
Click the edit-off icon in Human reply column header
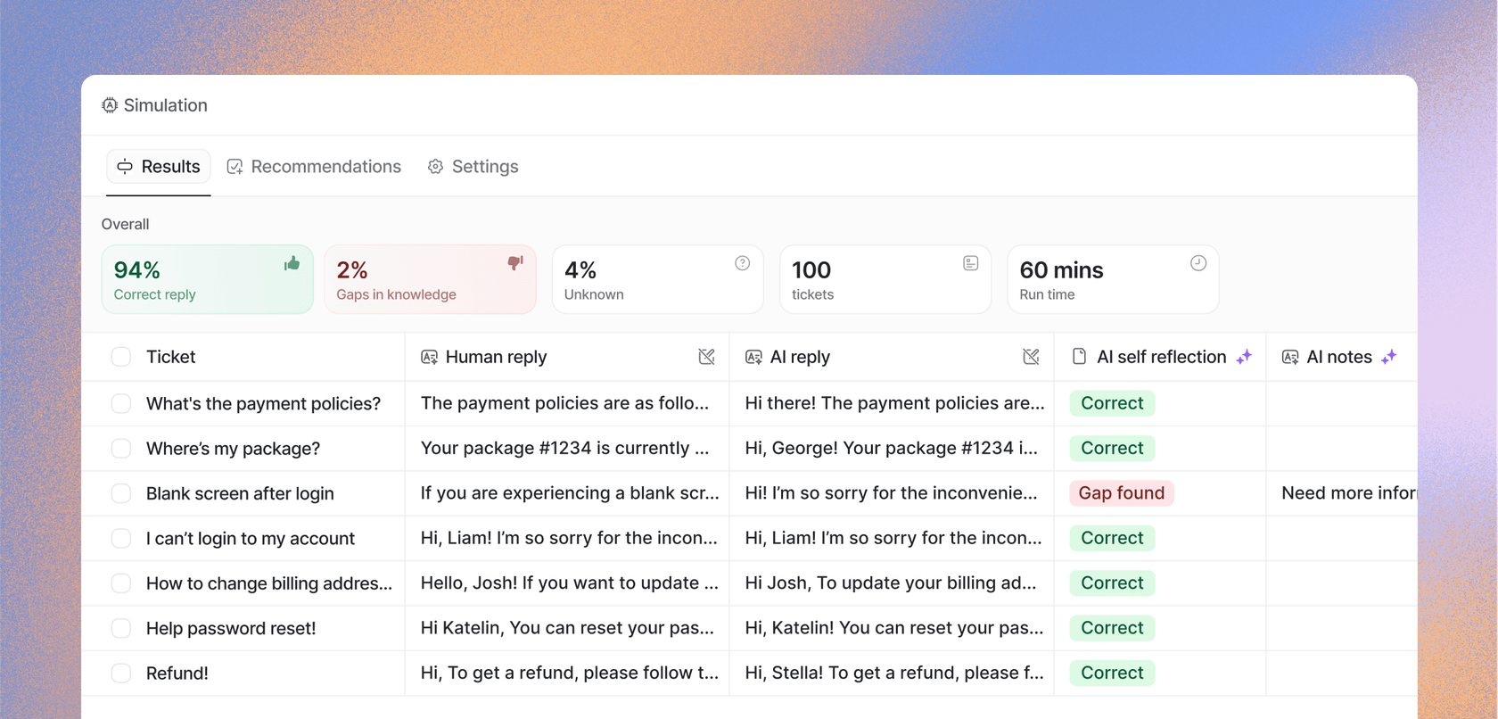pos(706,357)
